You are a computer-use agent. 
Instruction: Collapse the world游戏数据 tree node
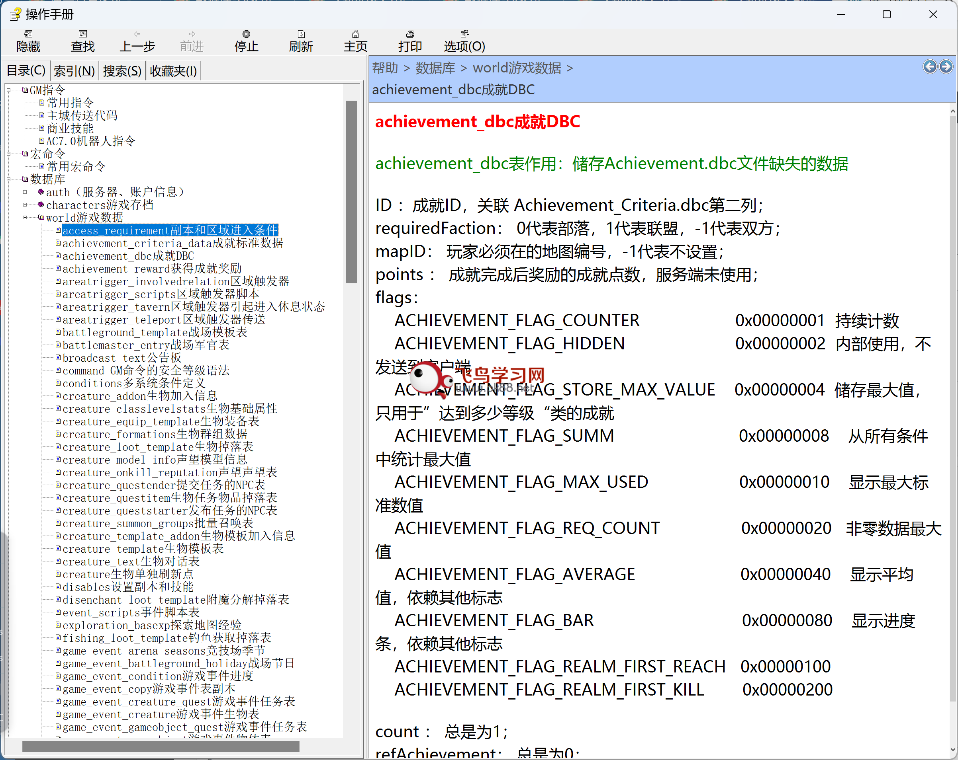tap(25, 218)
